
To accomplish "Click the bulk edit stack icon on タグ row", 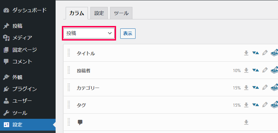I will (x=274, y=105).
